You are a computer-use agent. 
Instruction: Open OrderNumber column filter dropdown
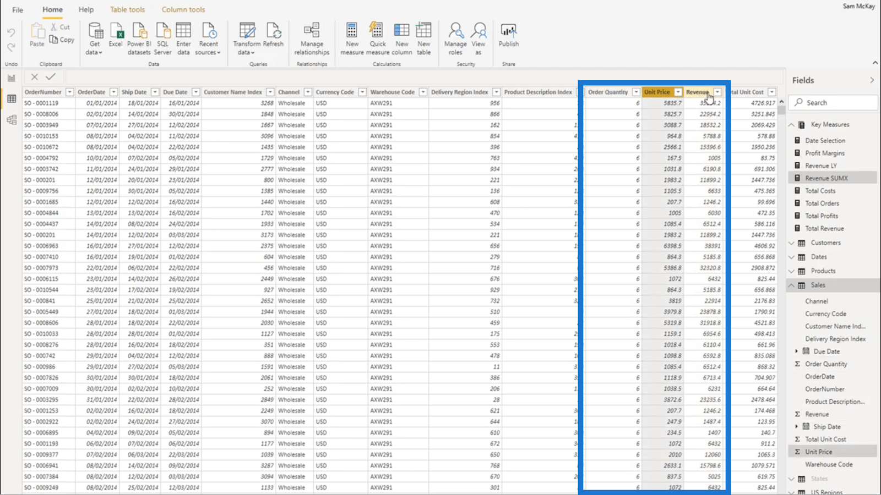point(69,92)
